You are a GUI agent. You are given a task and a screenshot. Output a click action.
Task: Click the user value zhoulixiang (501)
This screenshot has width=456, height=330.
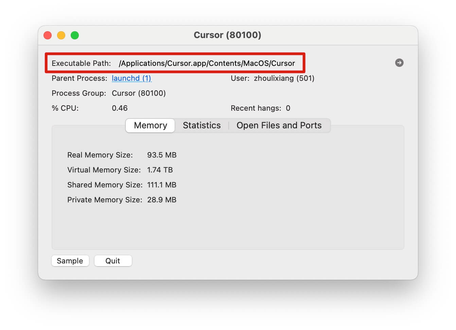coord(284,78)
